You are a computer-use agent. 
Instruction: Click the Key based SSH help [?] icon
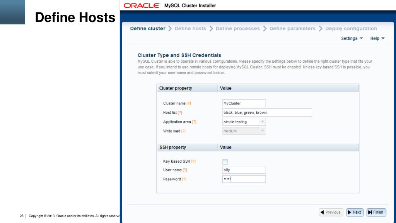click(x=193, y=161)
